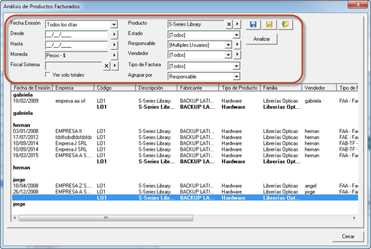Image resolution: width=371 pixels, height=249 pixels.
Task: Expand Fecha Emisión dropdown
Action: point(114,24)
